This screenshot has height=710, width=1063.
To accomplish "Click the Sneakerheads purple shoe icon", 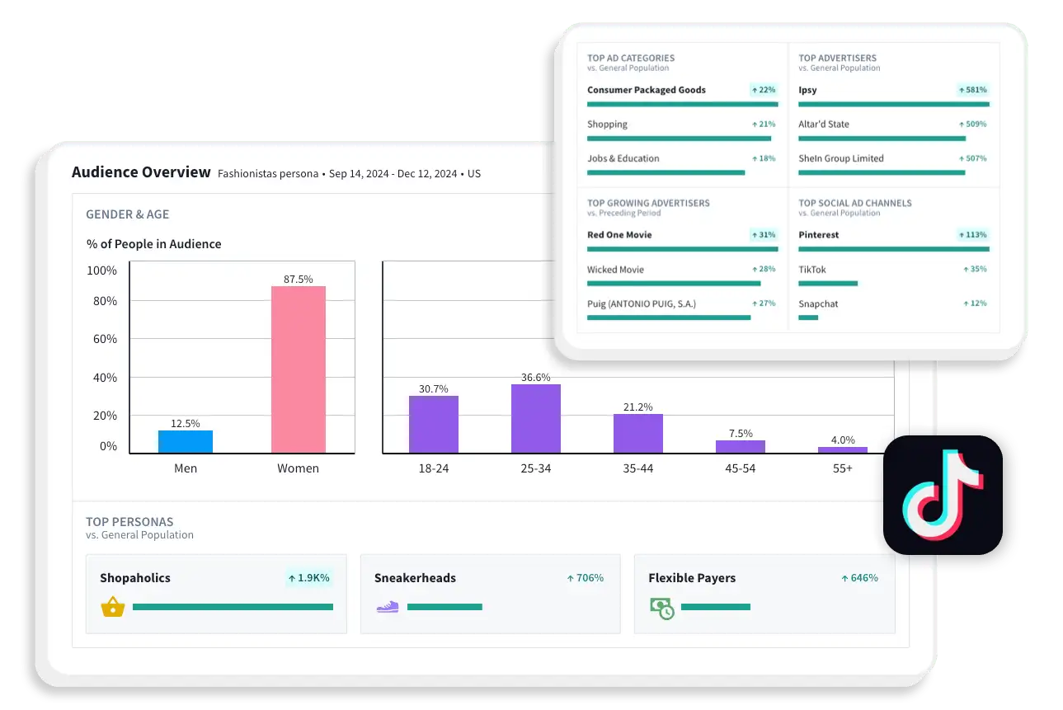I will [x=387, y=607].
